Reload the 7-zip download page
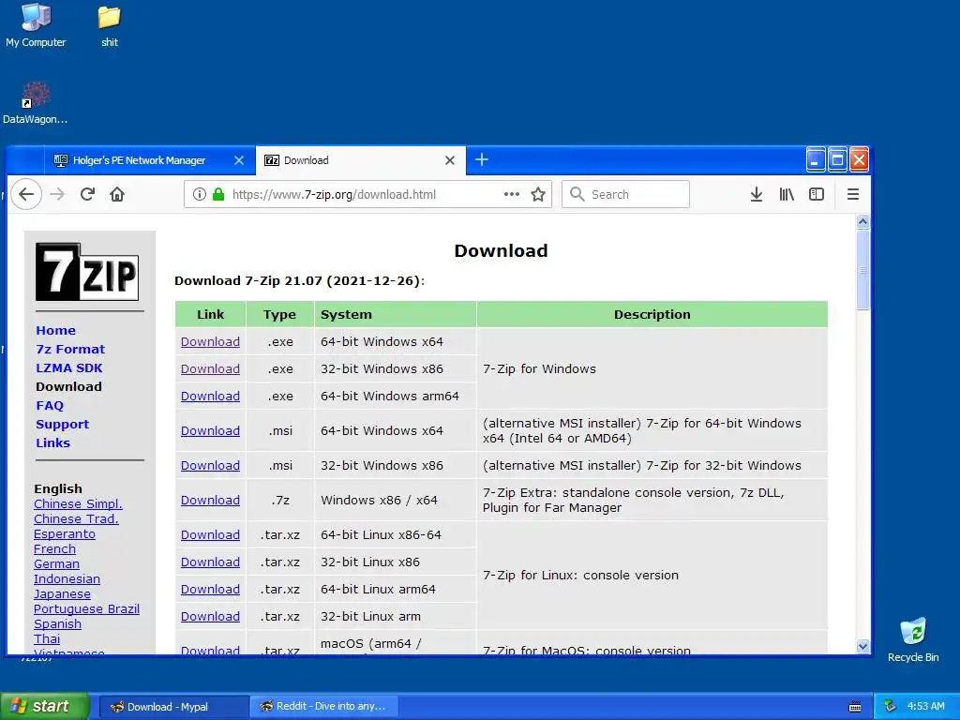960x720 pixels. tap(87, 194)
